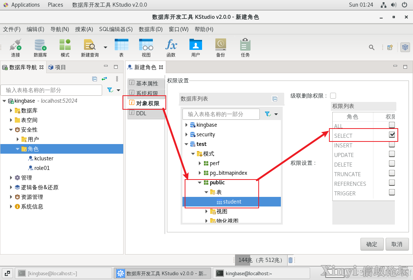Open the power menu icon
Screen dimensions: 413x280
(404, 5)
